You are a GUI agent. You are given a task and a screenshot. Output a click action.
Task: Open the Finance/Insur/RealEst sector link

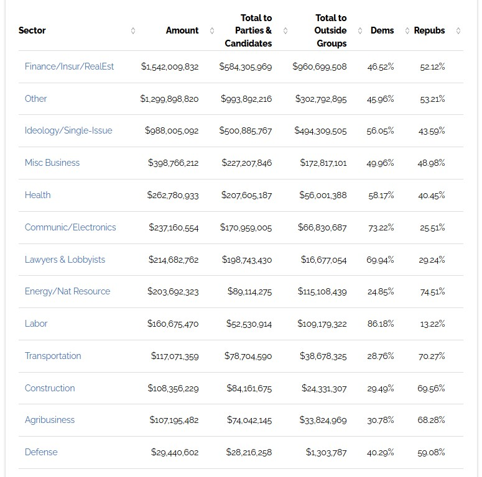(x=69, y=66)
